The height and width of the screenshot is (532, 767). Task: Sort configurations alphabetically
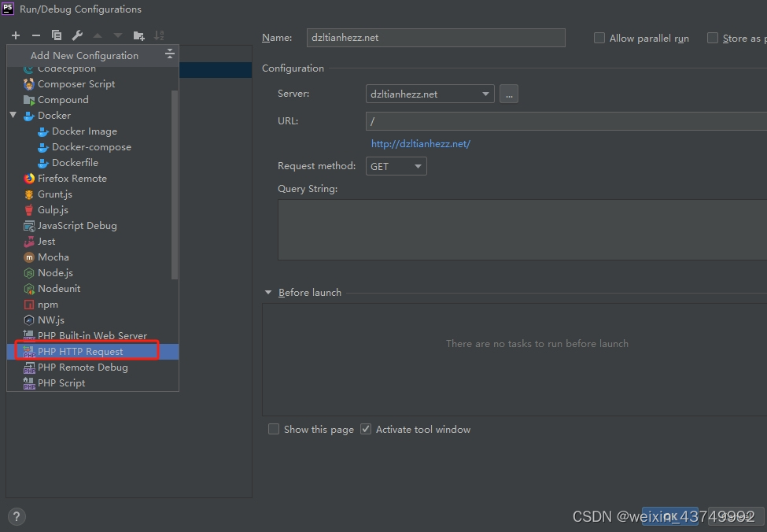click(159, 35)
